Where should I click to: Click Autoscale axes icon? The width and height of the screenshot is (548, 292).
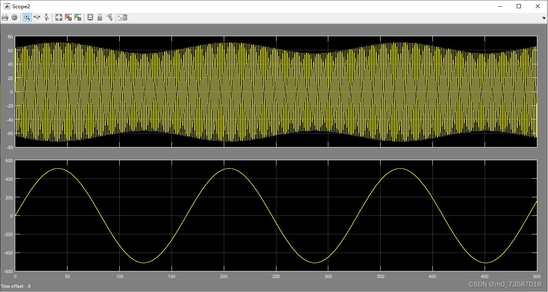[x=59, y=17]
